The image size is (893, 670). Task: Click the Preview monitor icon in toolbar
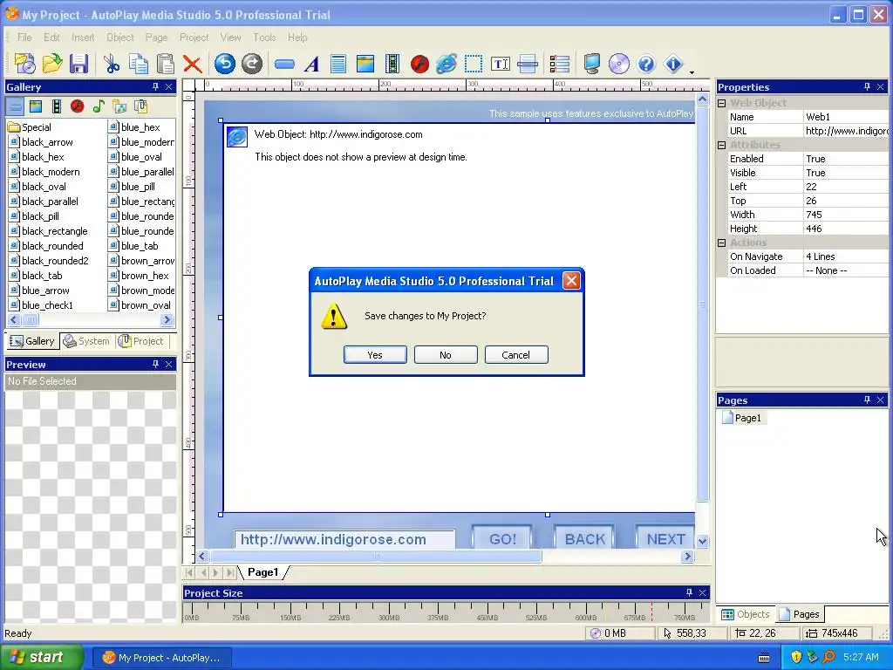[x=592, y=64]
